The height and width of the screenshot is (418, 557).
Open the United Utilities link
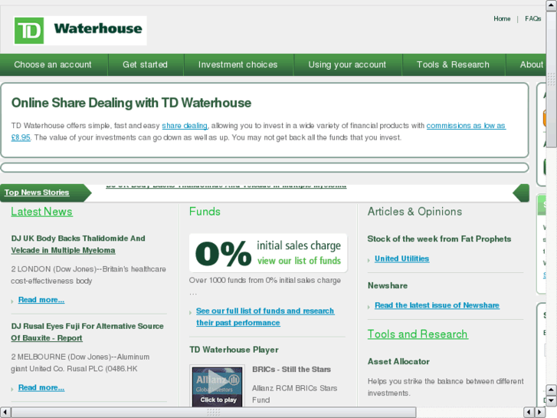click(x=401, y=258)
